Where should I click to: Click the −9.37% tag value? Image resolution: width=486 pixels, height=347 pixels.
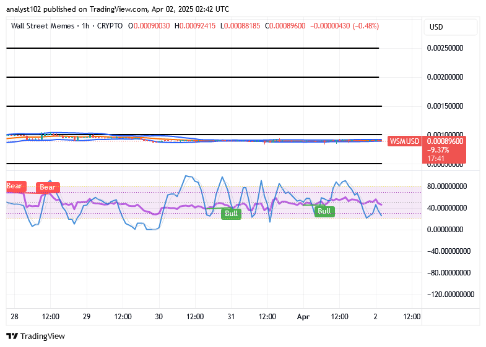tap(438, 150)
